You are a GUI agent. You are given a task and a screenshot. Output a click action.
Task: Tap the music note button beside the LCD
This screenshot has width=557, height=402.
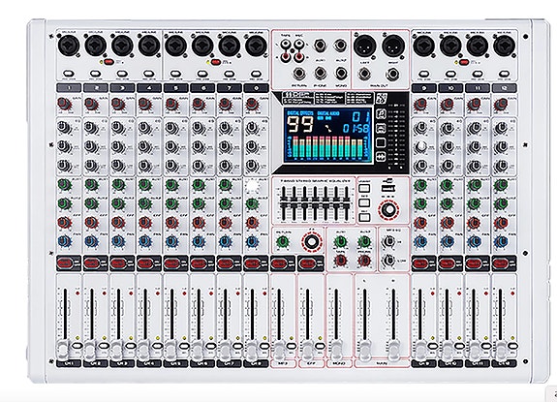pos(381,114)
